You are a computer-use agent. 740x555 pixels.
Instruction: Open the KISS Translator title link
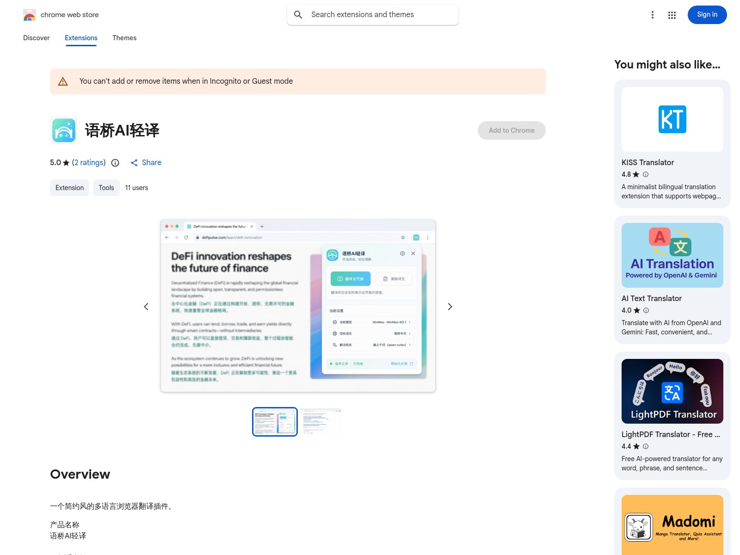647,162
